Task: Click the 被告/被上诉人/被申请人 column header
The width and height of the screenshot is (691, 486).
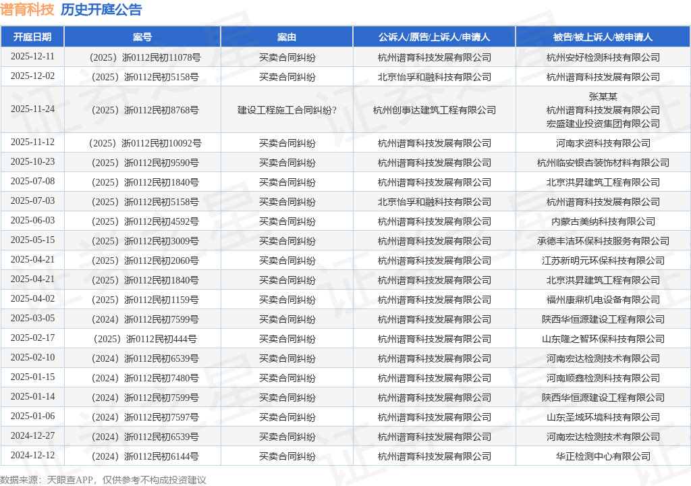Action: pos(603,37)
